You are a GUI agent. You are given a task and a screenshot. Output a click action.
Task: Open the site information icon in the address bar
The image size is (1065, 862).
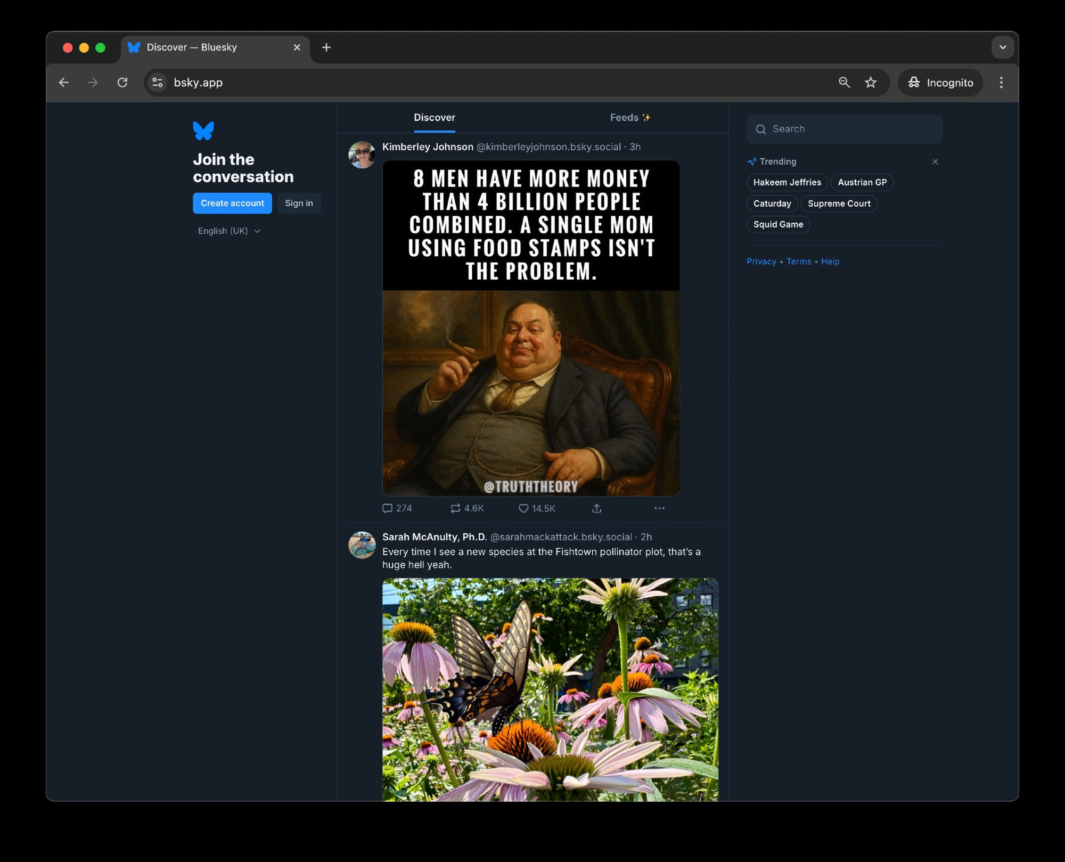click(158, 83)
